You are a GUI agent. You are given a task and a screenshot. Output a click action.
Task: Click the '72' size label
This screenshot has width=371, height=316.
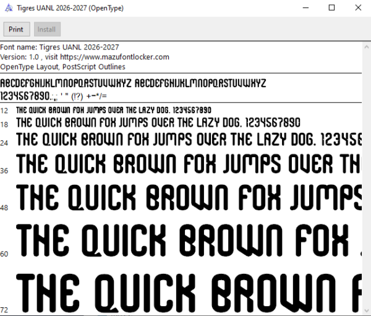4,310
